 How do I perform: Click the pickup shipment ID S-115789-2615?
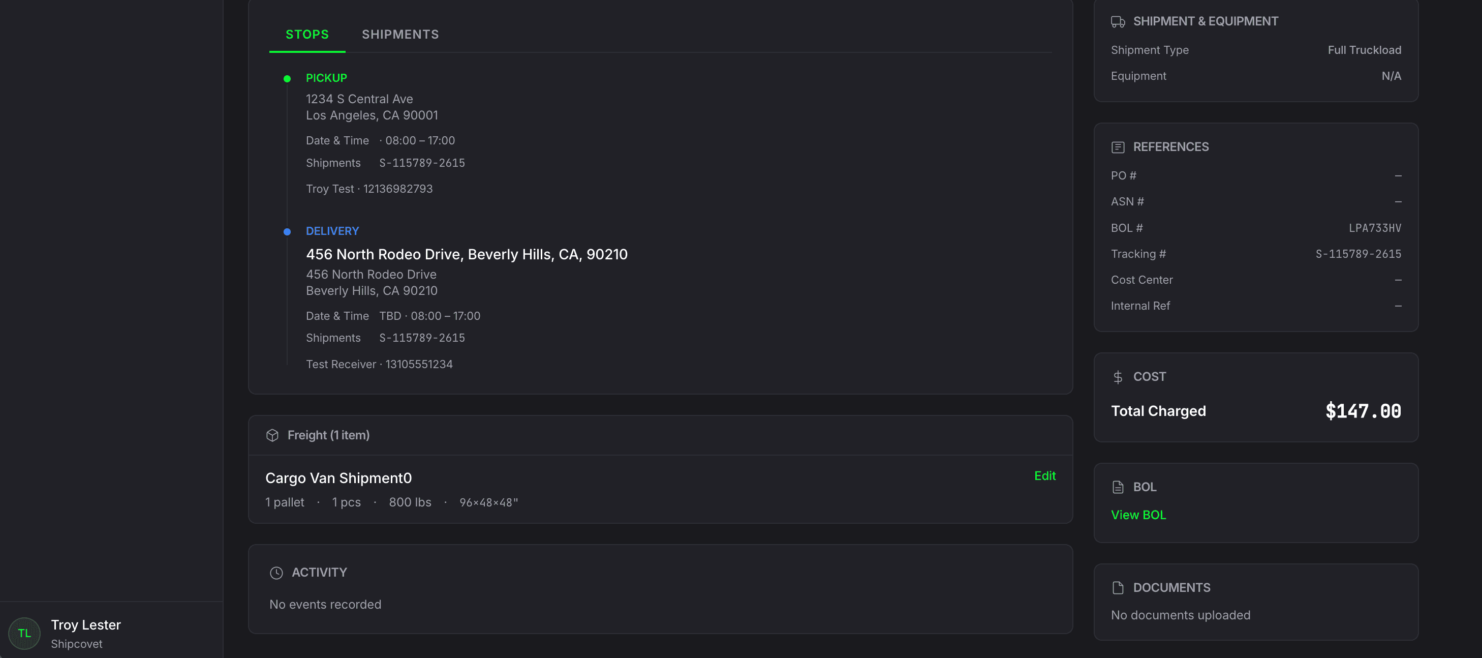click(422, 163)
